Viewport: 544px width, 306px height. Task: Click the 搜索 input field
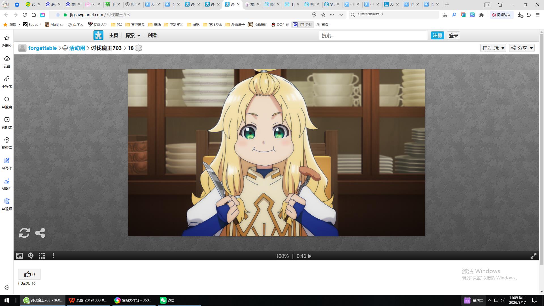pos(373,35)
